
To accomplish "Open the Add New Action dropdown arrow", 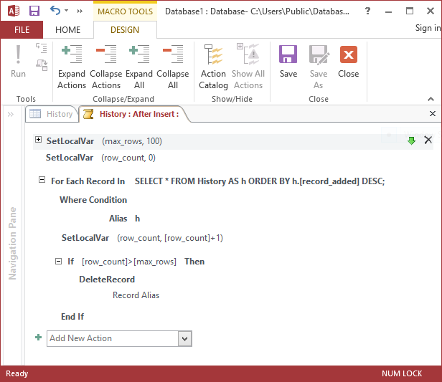I will (185, 338).
